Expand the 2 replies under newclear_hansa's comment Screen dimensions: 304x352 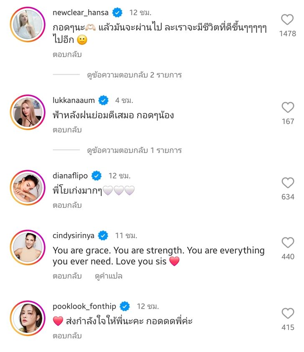[x=134, y=75]
